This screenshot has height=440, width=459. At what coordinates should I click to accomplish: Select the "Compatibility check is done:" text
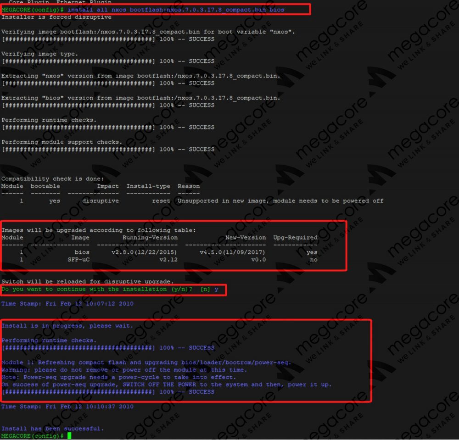52,178
